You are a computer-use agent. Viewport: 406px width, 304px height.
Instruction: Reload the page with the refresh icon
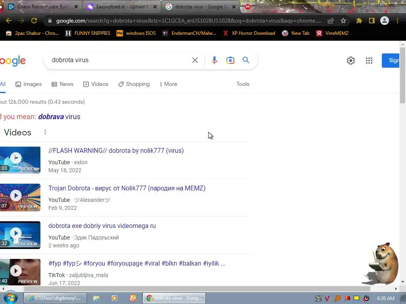[34, 21]
